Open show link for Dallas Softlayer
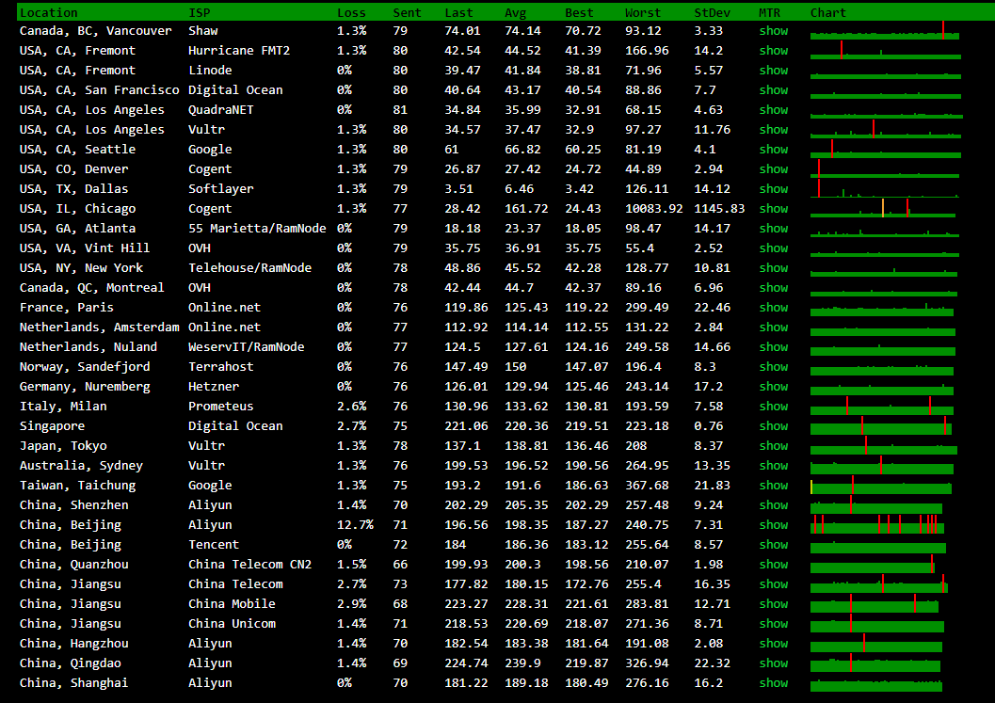This screenshot has height=703, width=995. (x=773, y=189)
